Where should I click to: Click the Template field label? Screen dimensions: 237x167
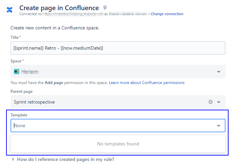tap(19, 115)
